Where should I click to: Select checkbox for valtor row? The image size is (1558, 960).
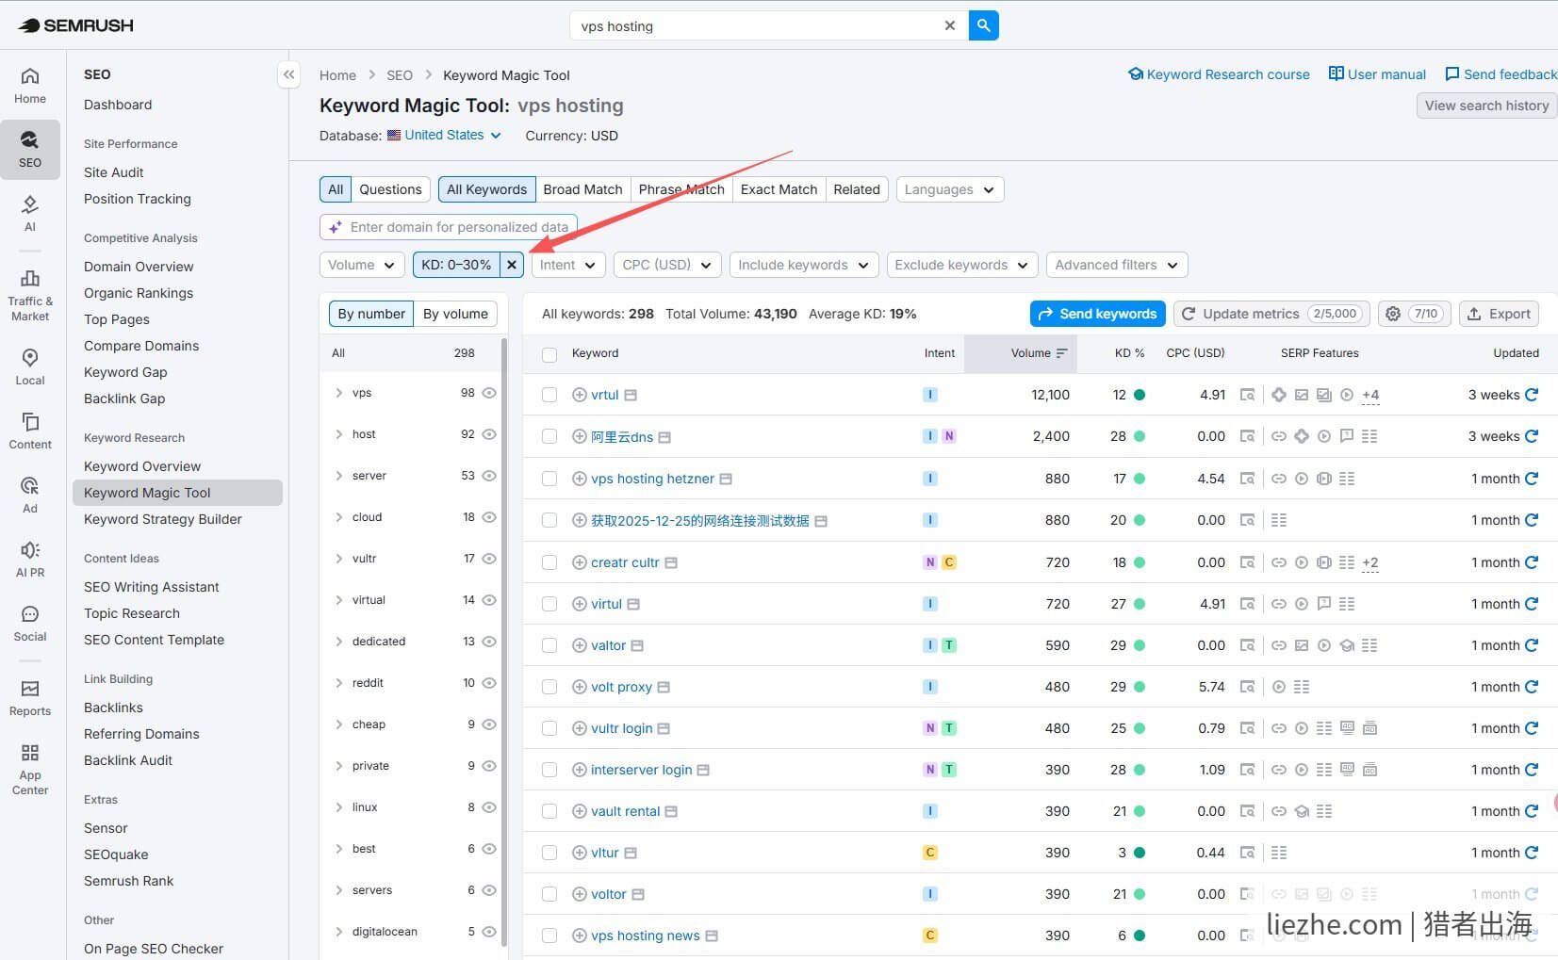[549, 645]
